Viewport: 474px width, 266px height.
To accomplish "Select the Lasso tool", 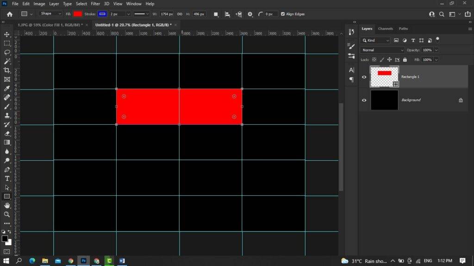I will [x=7, y=53].
